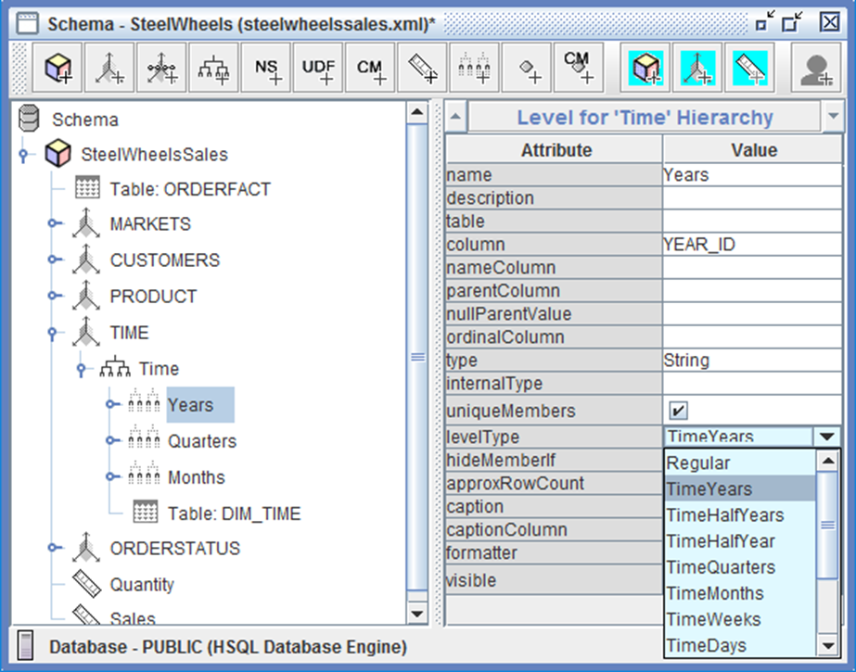Viewport: 856px width, 672px height.
Task: Select Table: DIM_TIME in tree
Action: 234,514
